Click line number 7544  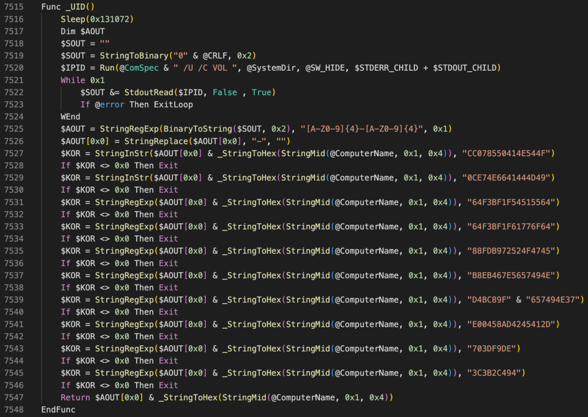pyautogui.click(x=14, y=361)
